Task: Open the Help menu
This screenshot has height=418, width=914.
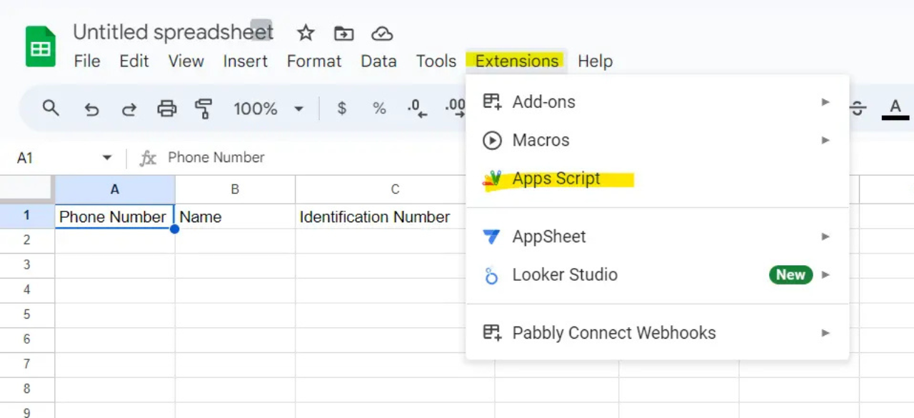Action: click(x=596, y=61)
